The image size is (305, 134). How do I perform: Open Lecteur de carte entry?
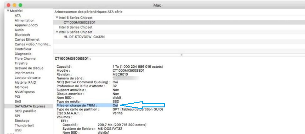[28, 78]
